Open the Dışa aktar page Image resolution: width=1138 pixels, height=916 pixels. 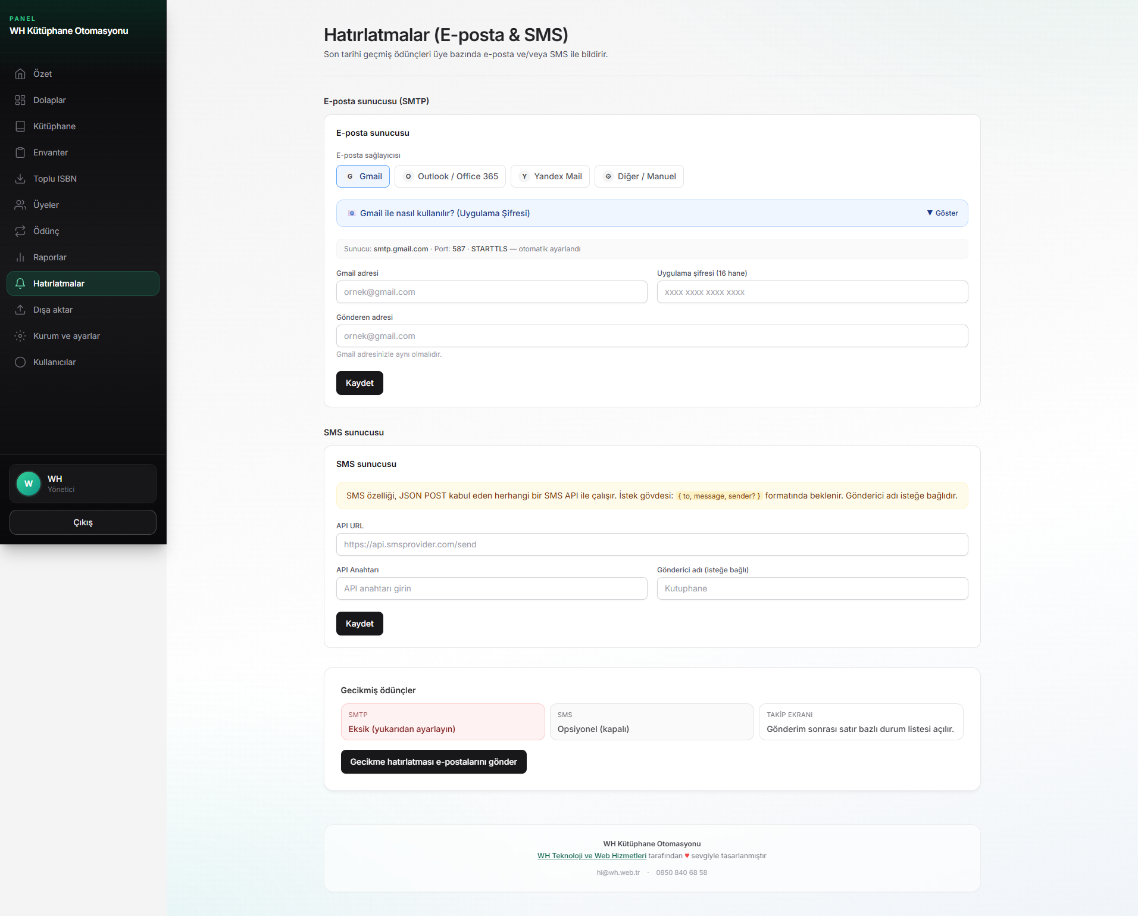[83, 310]
